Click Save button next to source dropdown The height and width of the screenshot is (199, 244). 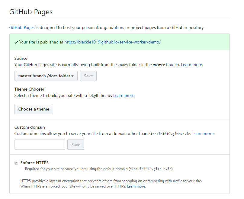click(88, 76)
